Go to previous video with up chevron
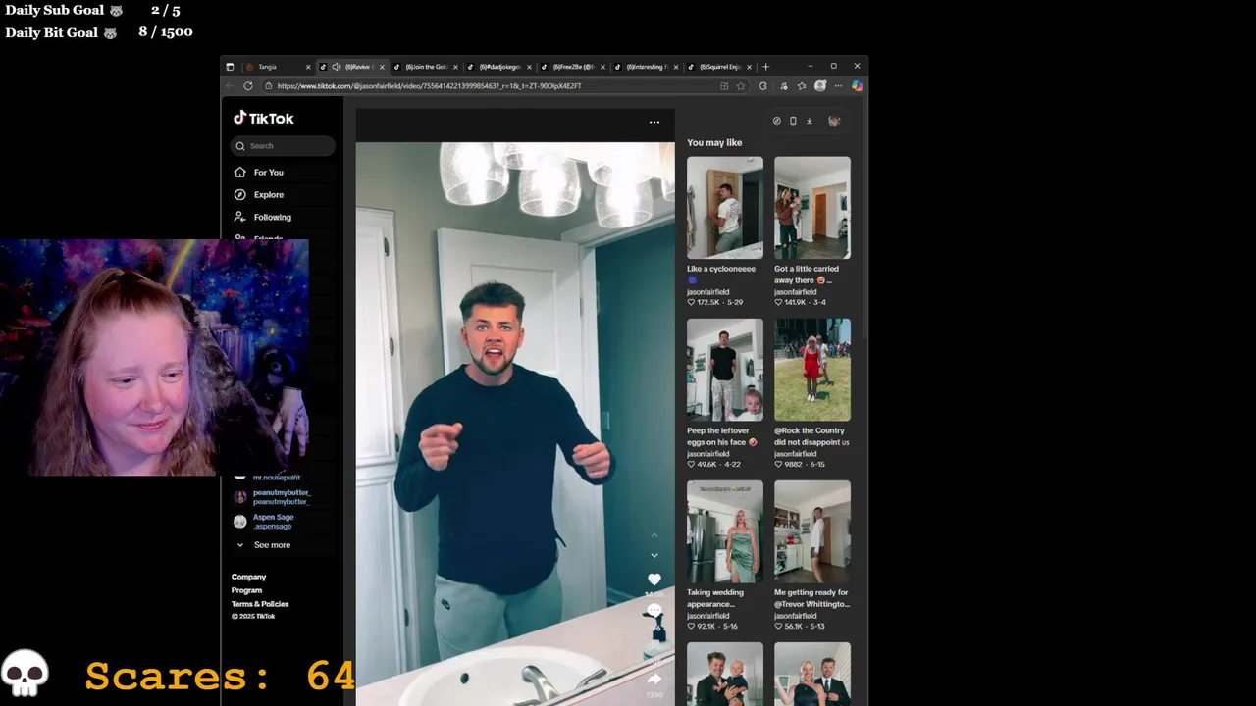 pos(654,535)
